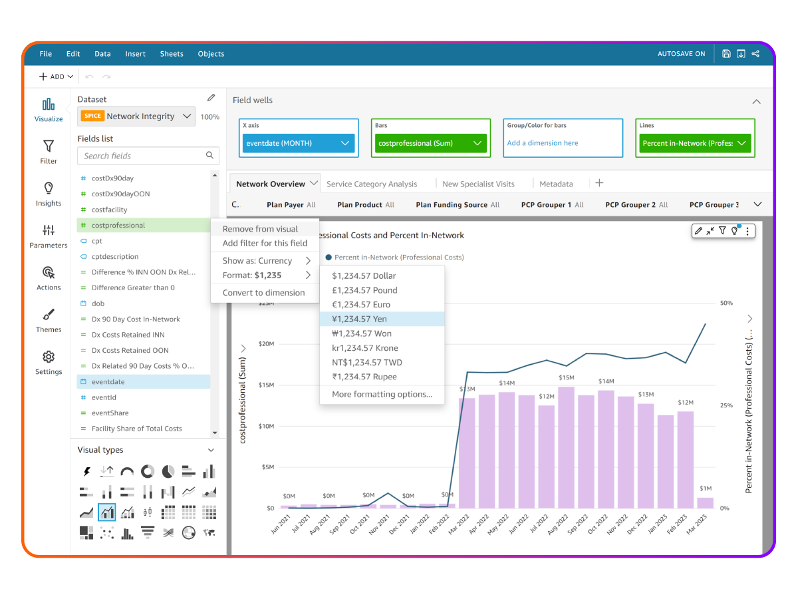Click the pencil icon beside Dataset
The image size is (798, 599).
coord(211,98)
